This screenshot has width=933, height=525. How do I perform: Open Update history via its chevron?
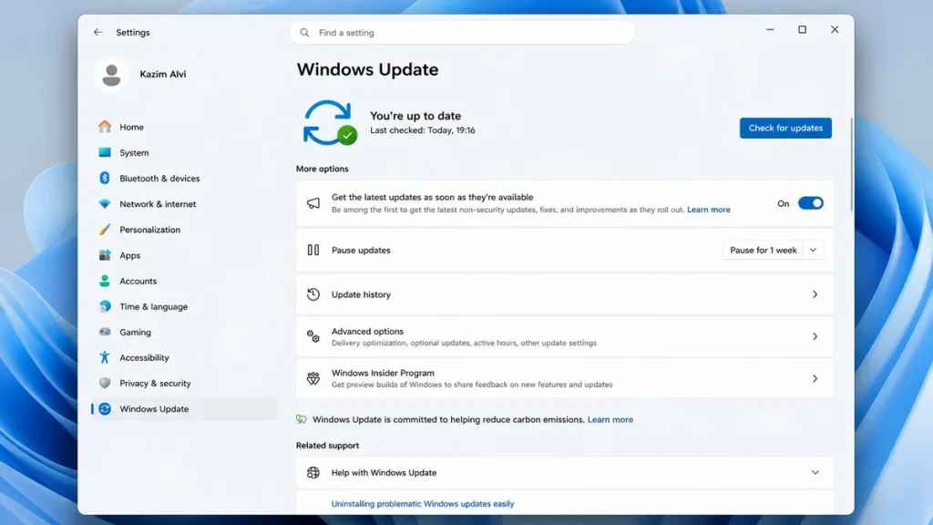click(815, 294)
